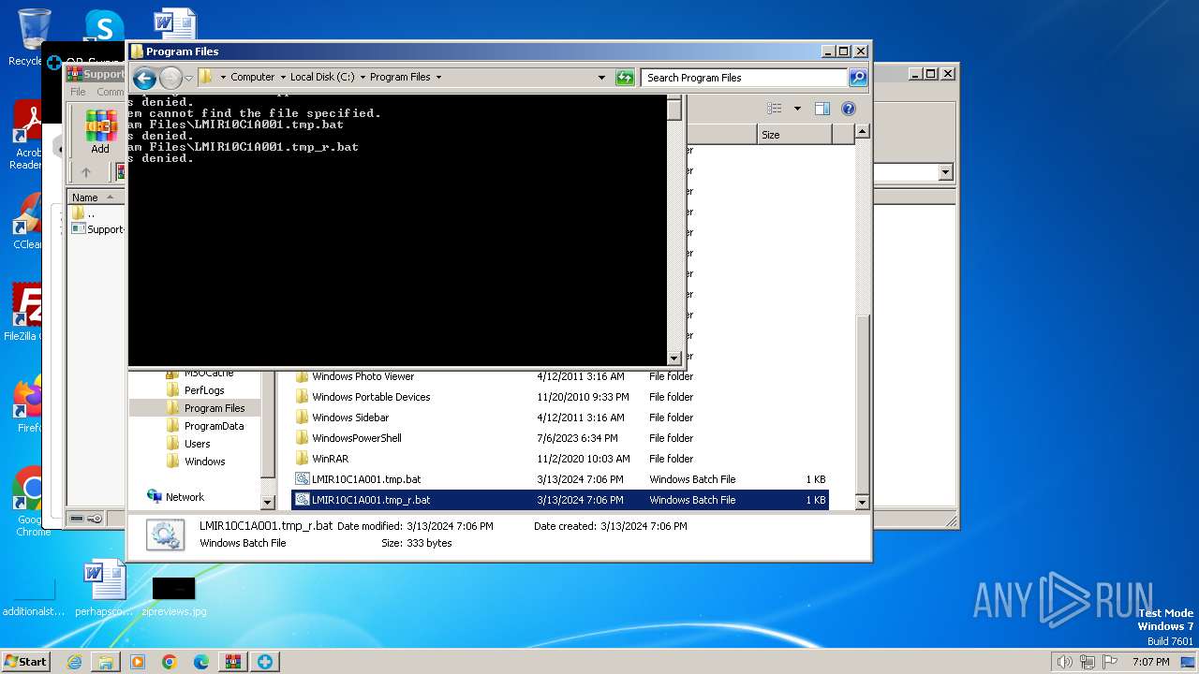Viewport: 1199px width, 674px height.
Task: Expand the Local Disk (C:) breadcrumb arrow
Action: [363, 78]
